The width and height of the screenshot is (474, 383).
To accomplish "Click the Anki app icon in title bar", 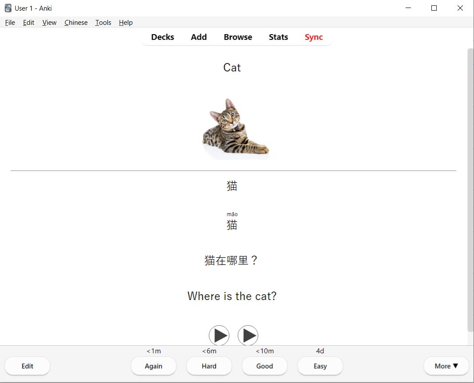I will [8, 8].
